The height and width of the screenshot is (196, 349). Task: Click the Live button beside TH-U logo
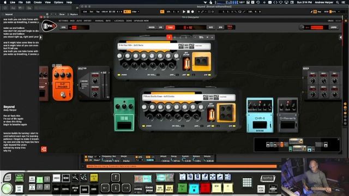point(64,27)
